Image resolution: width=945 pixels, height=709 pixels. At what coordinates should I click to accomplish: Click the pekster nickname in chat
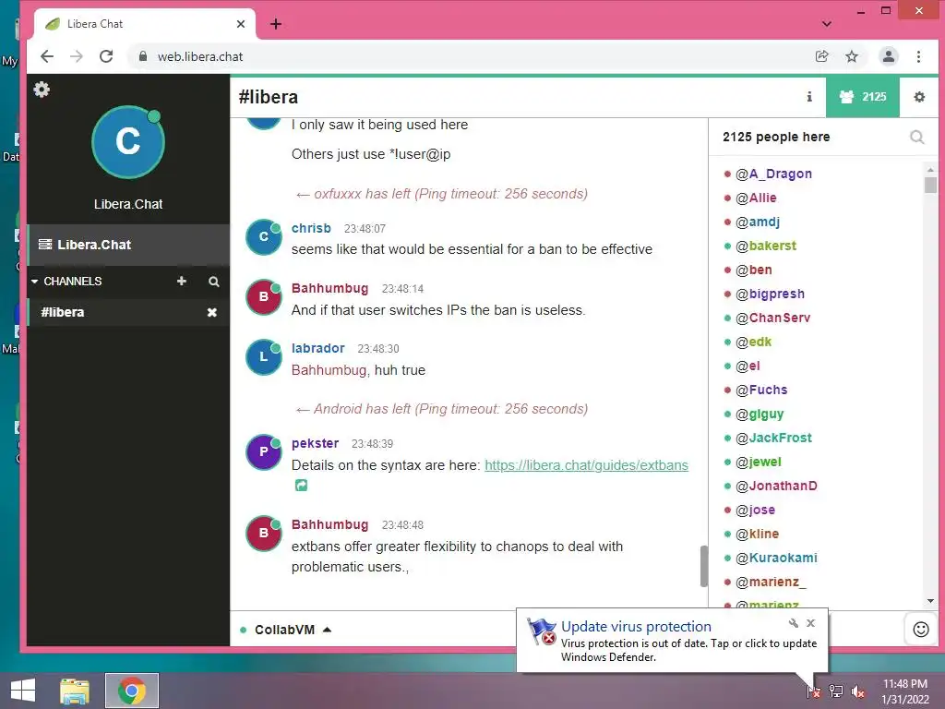(316, 443)
